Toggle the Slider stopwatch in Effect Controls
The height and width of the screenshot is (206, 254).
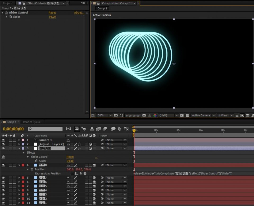tap(11, 17)
